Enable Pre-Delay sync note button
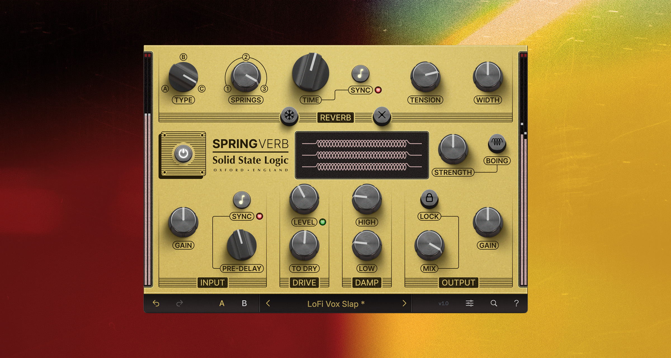 click(x=242, y=200)
